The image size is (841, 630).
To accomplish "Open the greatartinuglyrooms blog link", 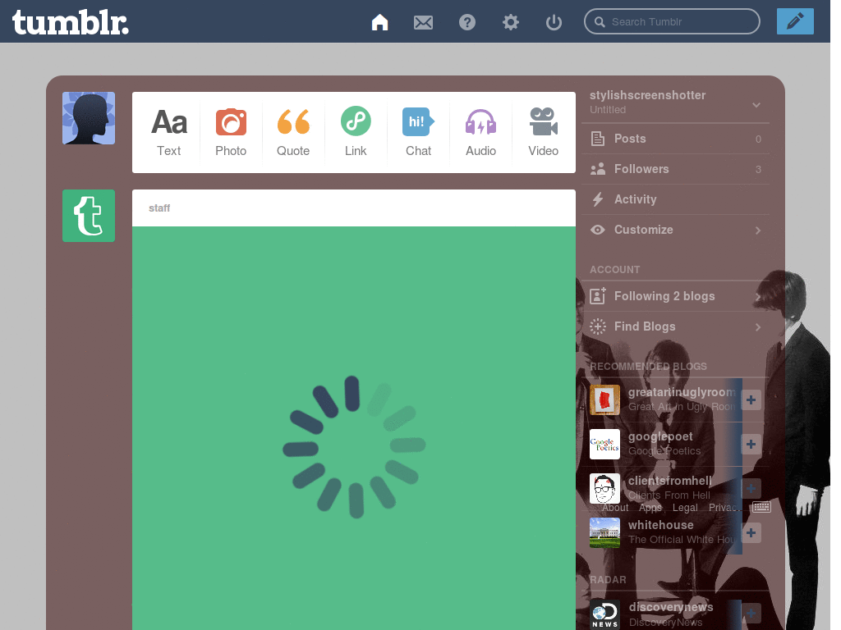I will click(682, 392).
